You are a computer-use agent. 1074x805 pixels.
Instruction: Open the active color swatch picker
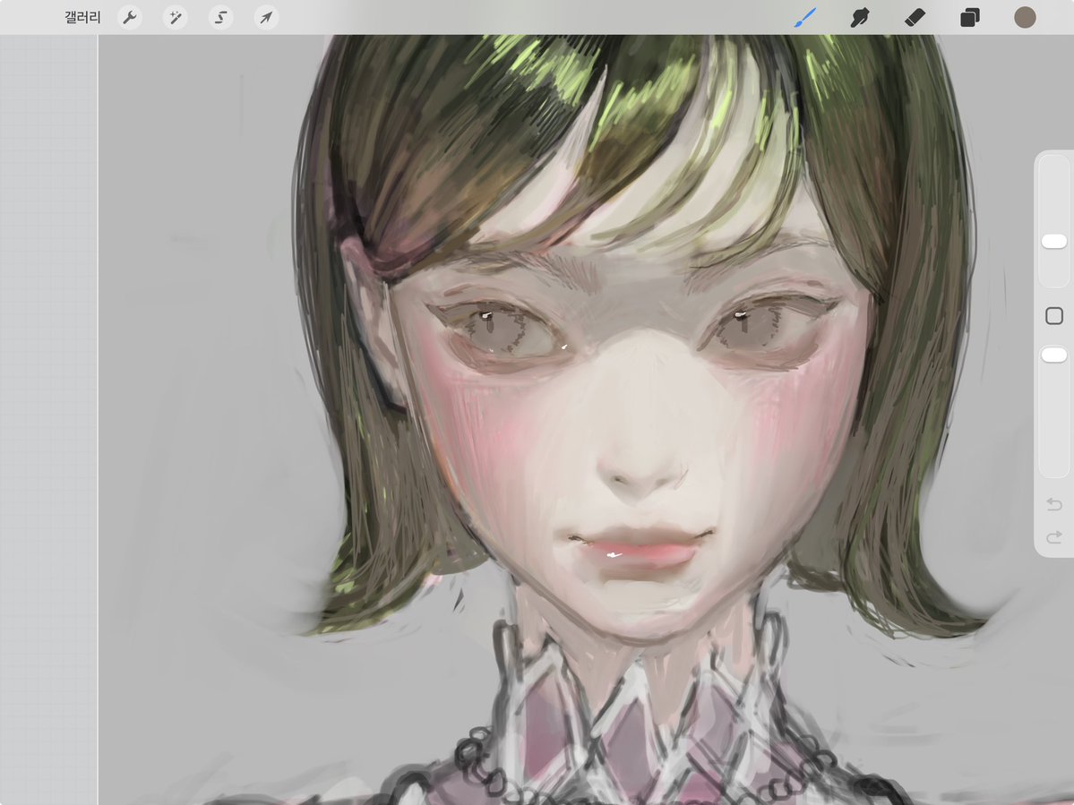pyautogui.click(x=1025, y=17)
